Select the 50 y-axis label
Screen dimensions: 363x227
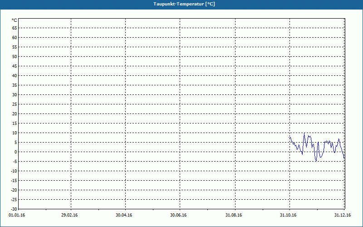[14, 57]
